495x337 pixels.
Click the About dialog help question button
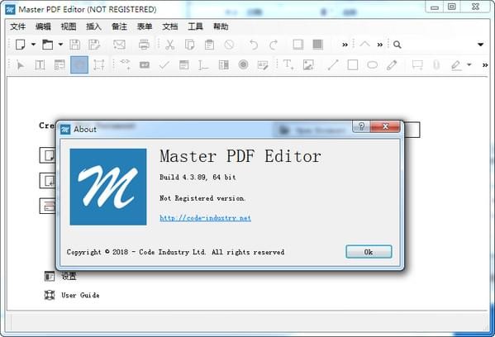pos(362,126)
